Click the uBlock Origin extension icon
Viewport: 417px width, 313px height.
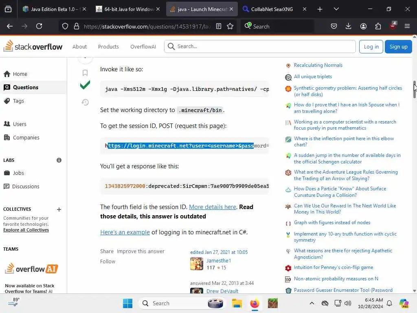click(x=393, y=26)
